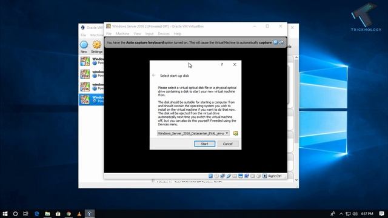Click the keyboard capture indicator beside Right Ctrl

(x=265, y=176)
